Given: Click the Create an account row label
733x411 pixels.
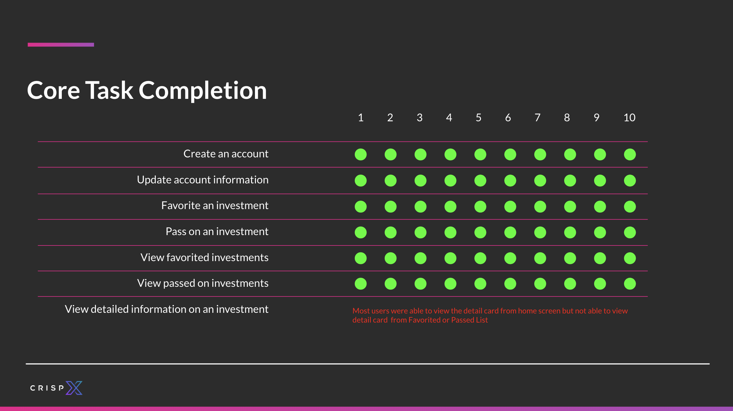Looking at the screenshot, I should pos(226,154).
